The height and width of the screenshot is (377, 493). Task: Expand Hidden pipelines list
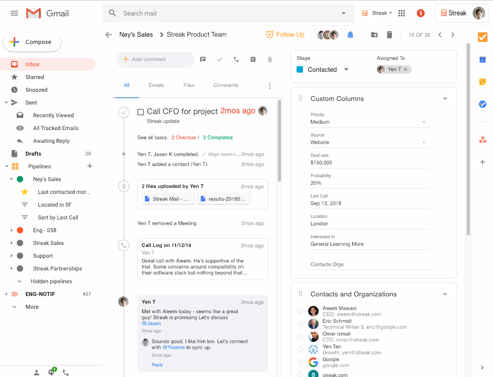point(20,281)
